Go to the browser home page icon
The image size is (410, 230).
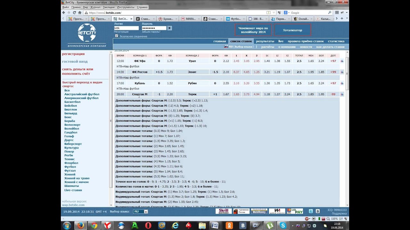80,13
